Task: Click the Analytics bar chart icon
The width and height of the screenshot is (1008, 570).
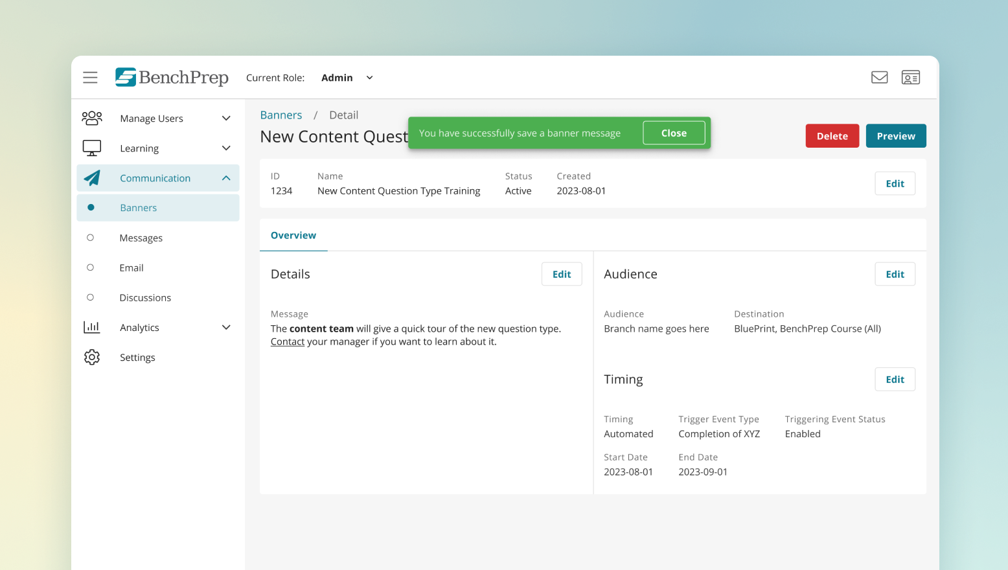Action: (92, 327)
